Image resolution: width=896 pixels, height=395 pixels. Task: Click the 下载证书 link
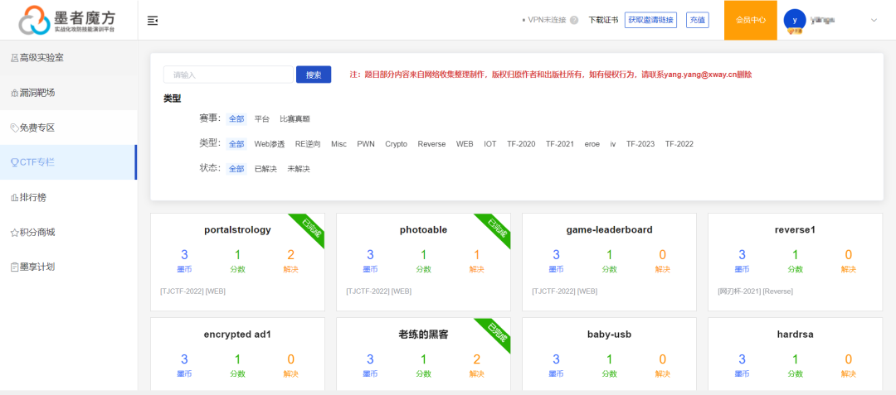[x=603, y=20]
